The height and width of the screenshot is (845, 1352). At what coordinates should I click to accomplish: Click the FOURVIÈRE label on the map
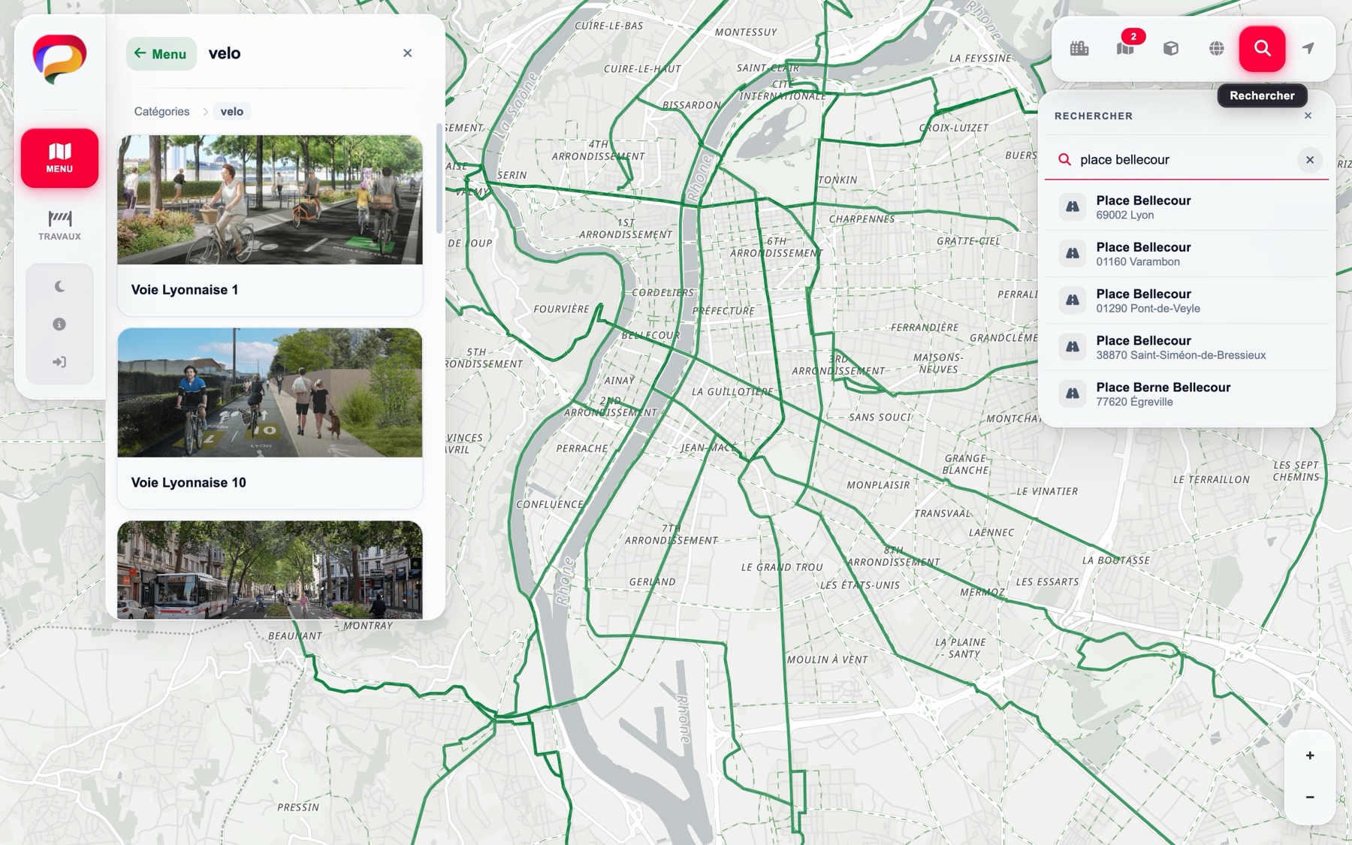click(x=562, y=309)
